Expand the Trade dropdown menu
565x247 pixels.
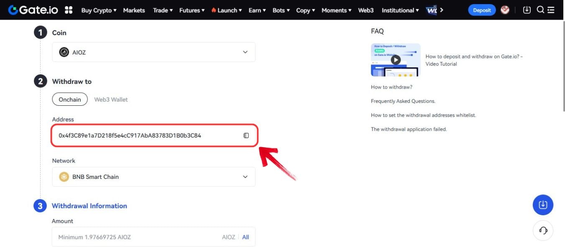163,10
